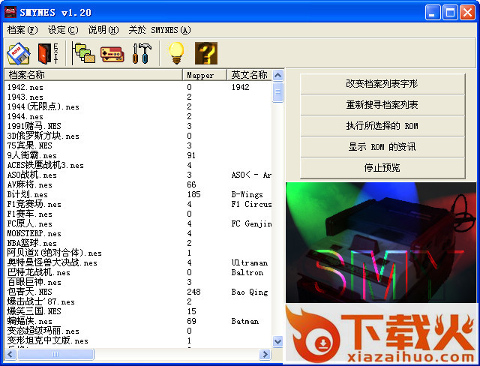Click English name Ultraman
This screenshot has width=480, height=366.
pos(250,262)
